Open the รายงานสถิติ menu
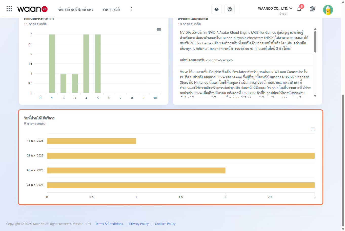This screenshot has width=345, height=231. click(x=111, y=9)
